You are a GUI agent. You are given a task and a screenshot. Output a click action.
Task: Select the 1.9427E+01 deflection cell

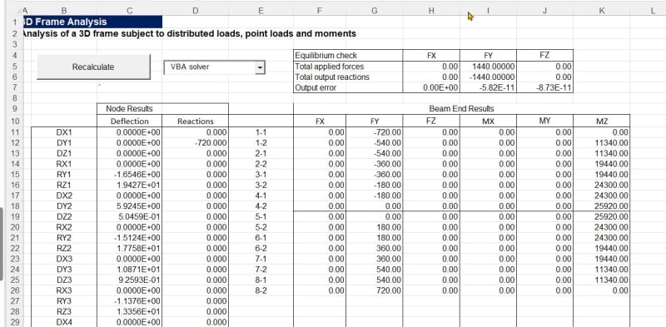(x=130, y=186)
